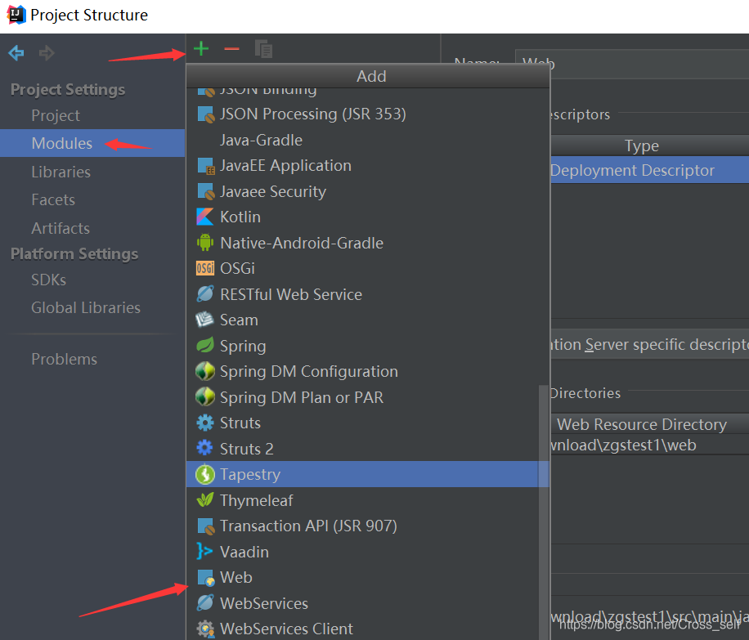
Task: Click the Transaction API (JSR 907) icon
Action: coord(205,526)
